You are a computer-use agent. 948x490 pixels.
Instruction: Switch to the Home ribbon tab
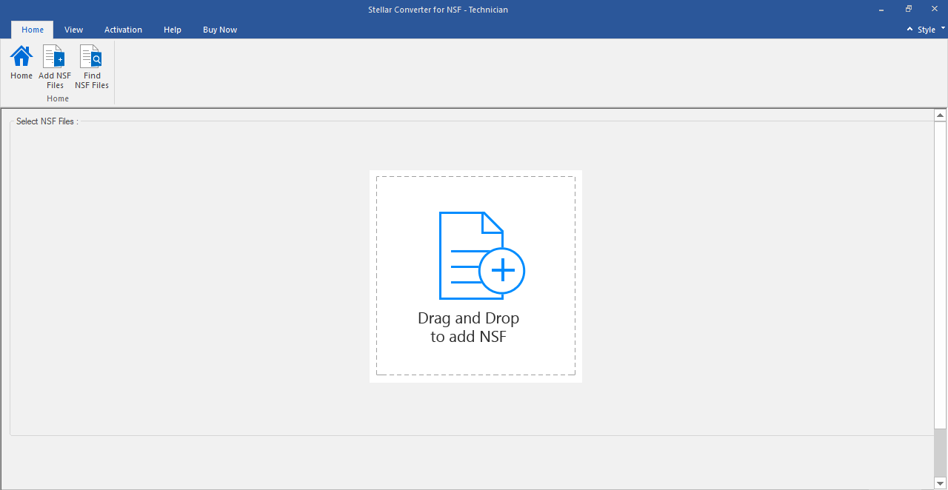[x=33, y=30]
